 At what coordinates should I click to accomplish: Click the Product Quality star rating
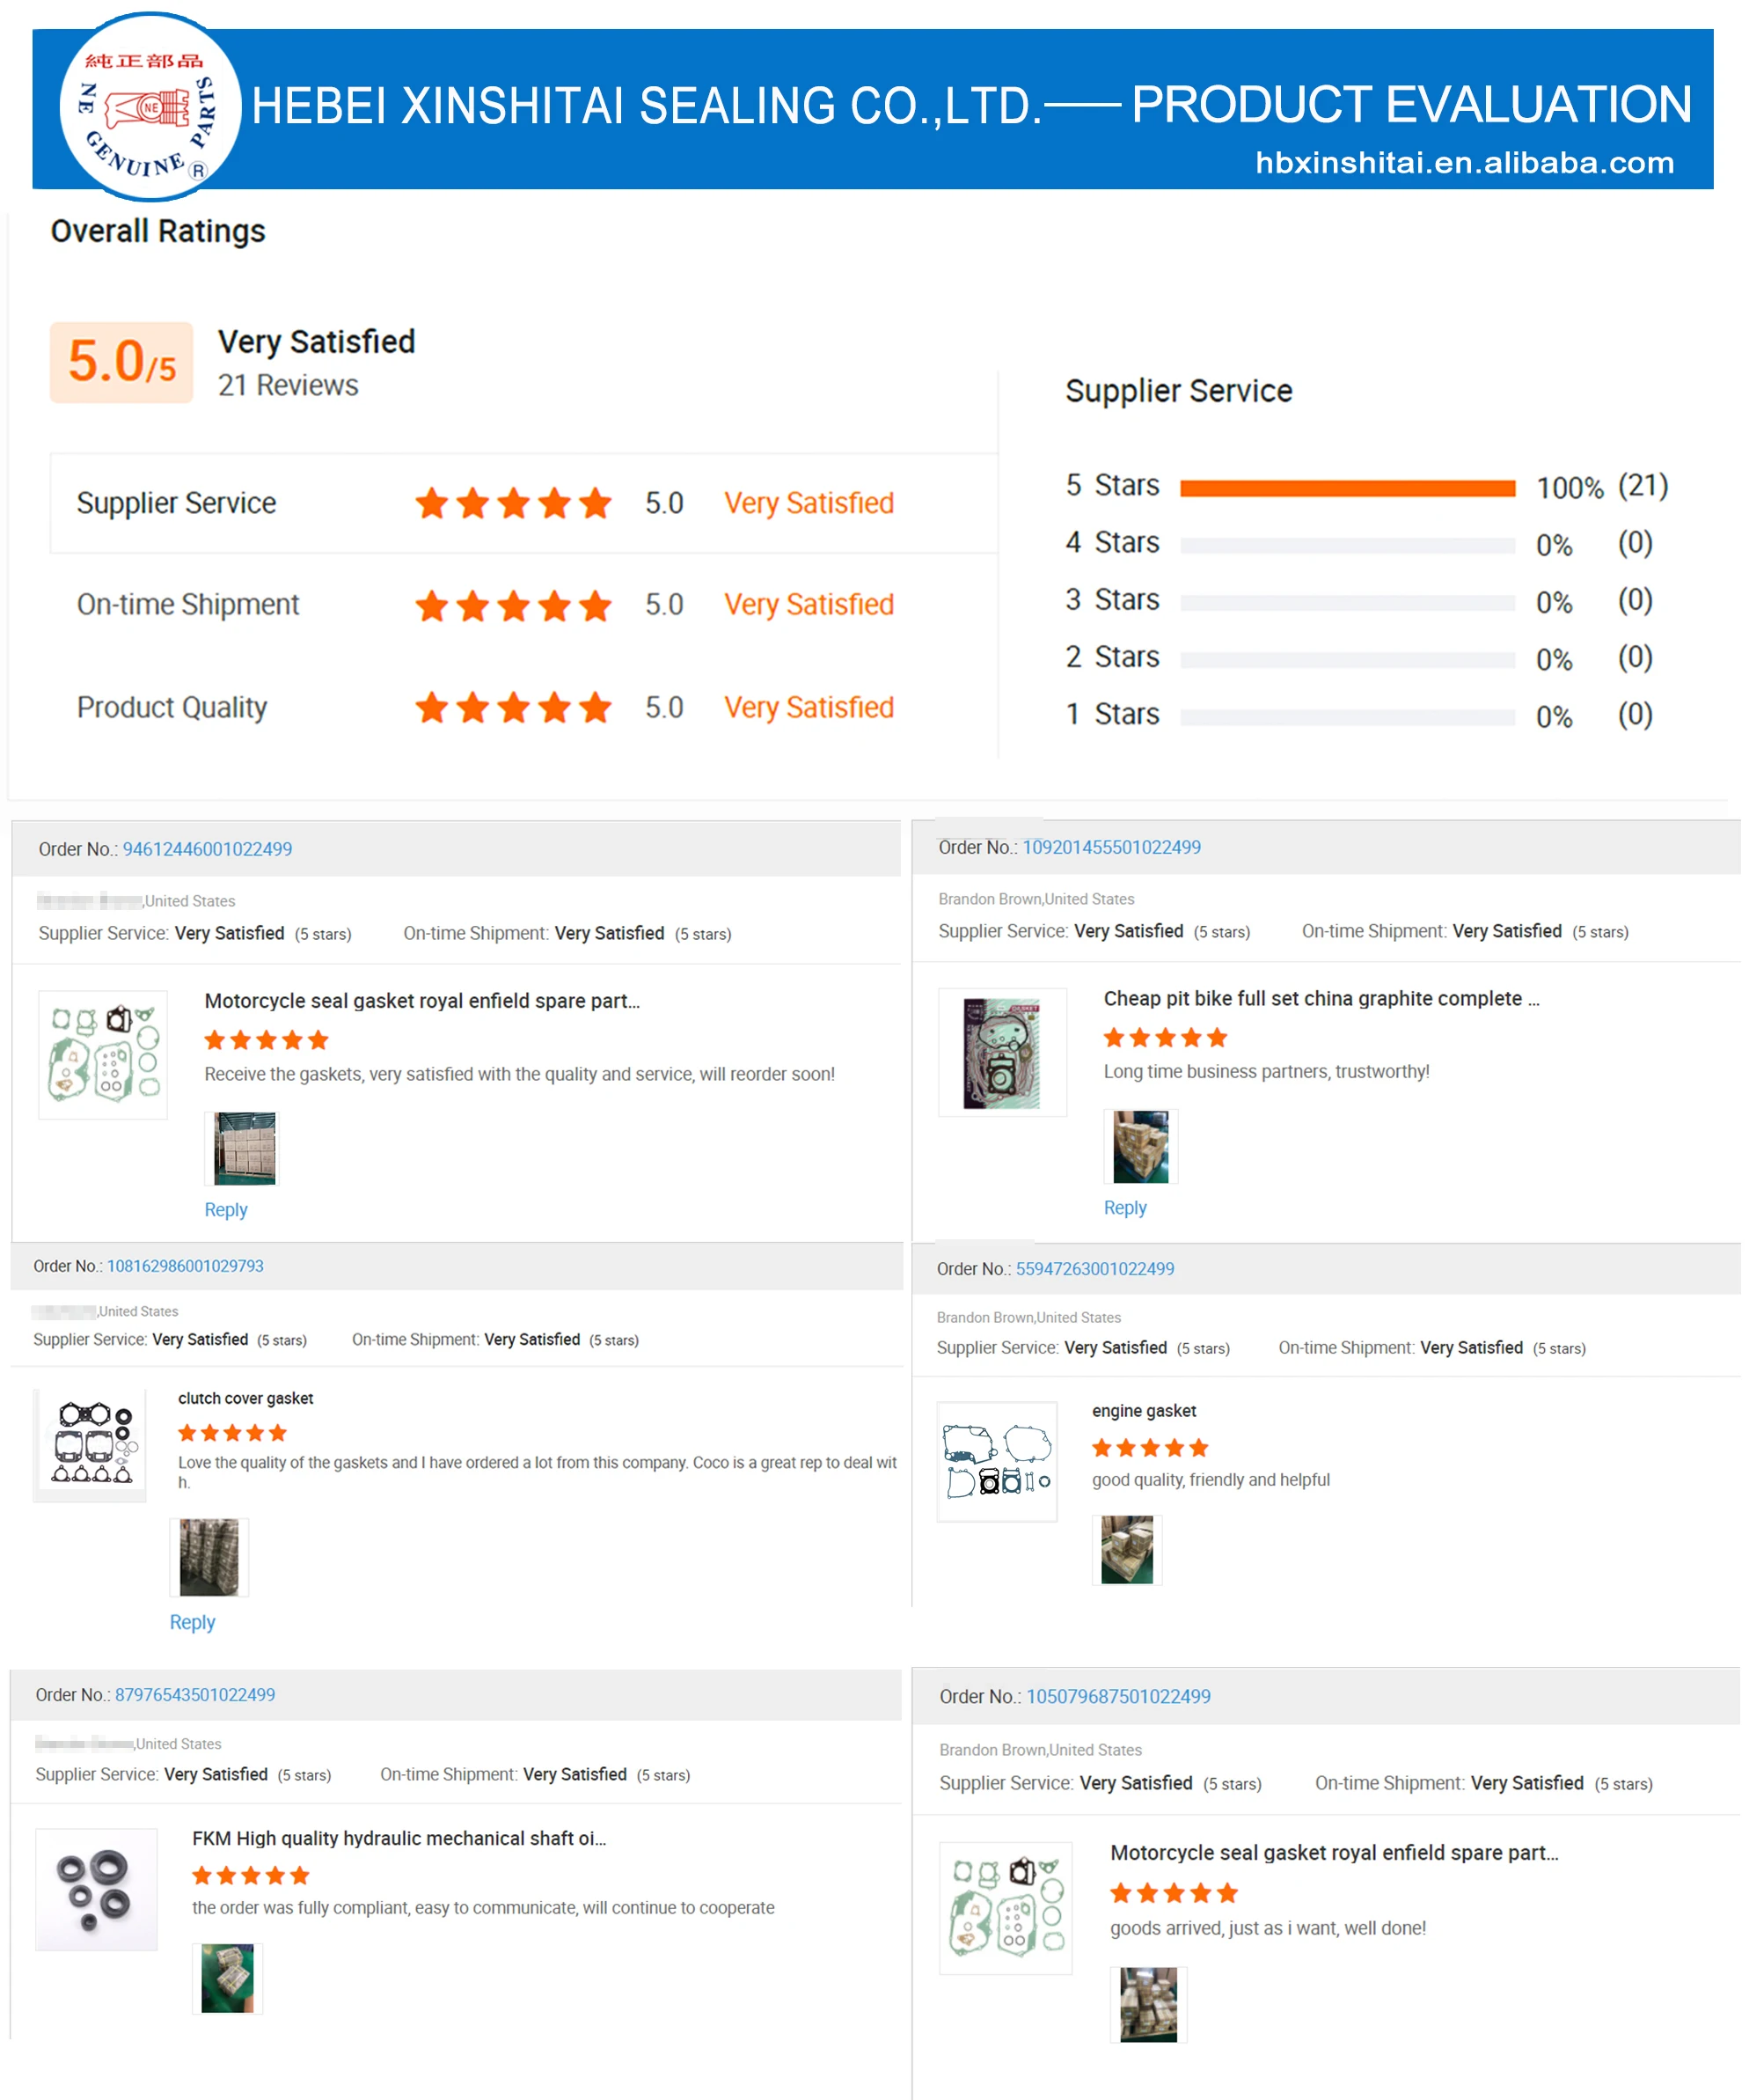513,708
